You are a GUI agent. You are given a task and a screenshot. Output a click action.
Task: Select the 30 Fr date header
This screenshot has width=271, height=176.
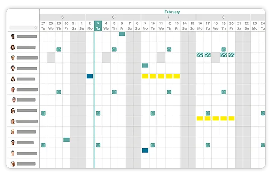(x=66, y=26)
